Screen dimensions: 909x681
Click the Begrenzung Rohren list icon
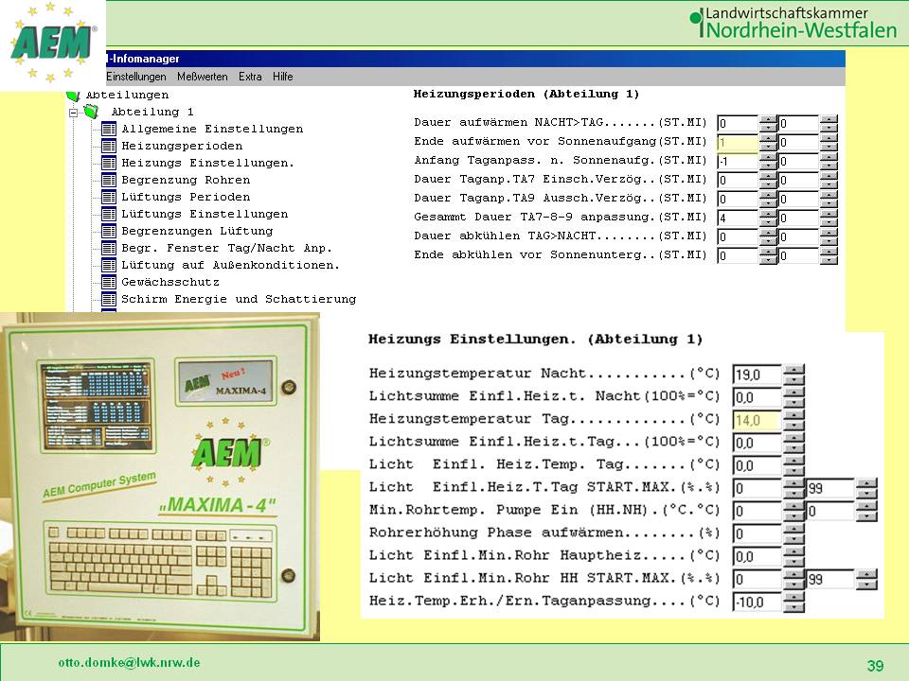109,180
